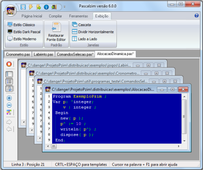Click the editor vertical scrollbar down arrow
Viewport: 203px width, 170px height.
pyautogui.click(x=184, y=141)
